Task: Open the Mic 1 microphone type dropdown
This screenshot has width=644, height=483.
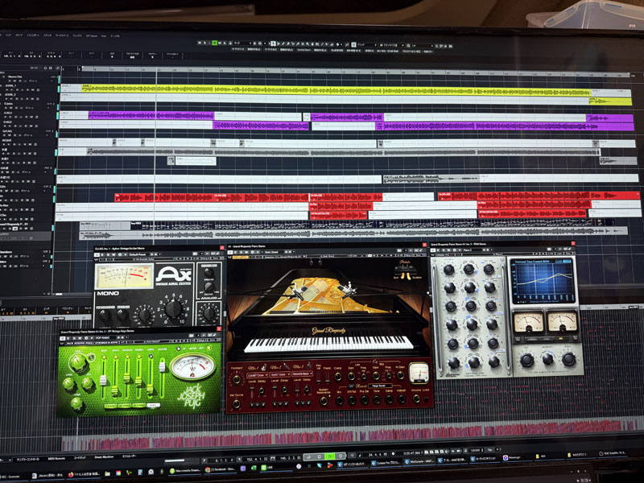Action: click(257, 375)
